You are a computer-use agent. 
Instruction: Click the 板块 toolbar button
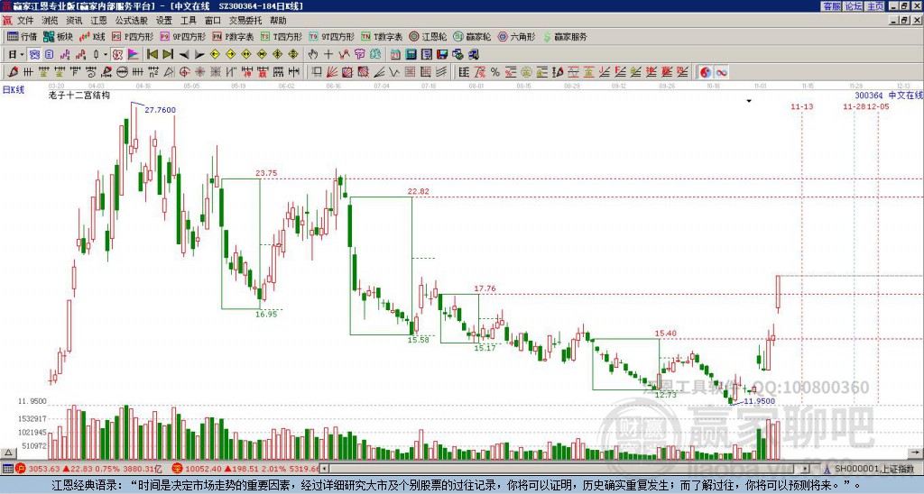pyautogui.click(x=59, y=36)
